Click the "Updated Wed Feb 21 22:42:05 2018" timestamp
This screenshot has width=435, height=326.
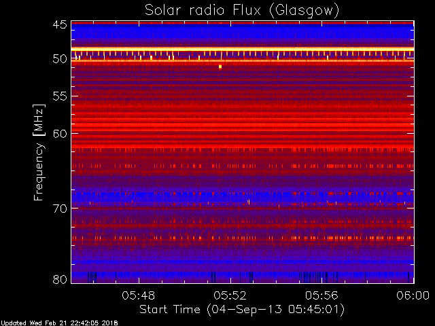[59, 323]
